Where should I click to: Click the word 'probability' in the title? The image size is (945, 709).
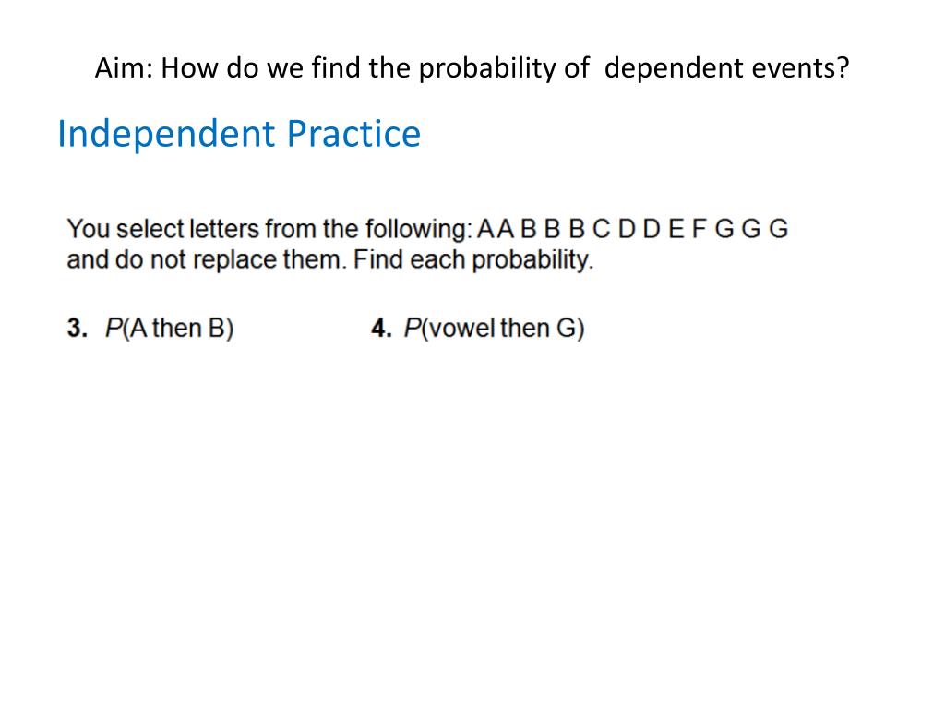pyautogui.click(x=487, y=68)
